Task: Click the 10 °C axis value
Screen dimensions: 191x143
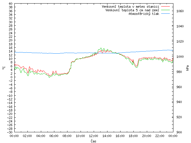Action: [x=11, y=59]
